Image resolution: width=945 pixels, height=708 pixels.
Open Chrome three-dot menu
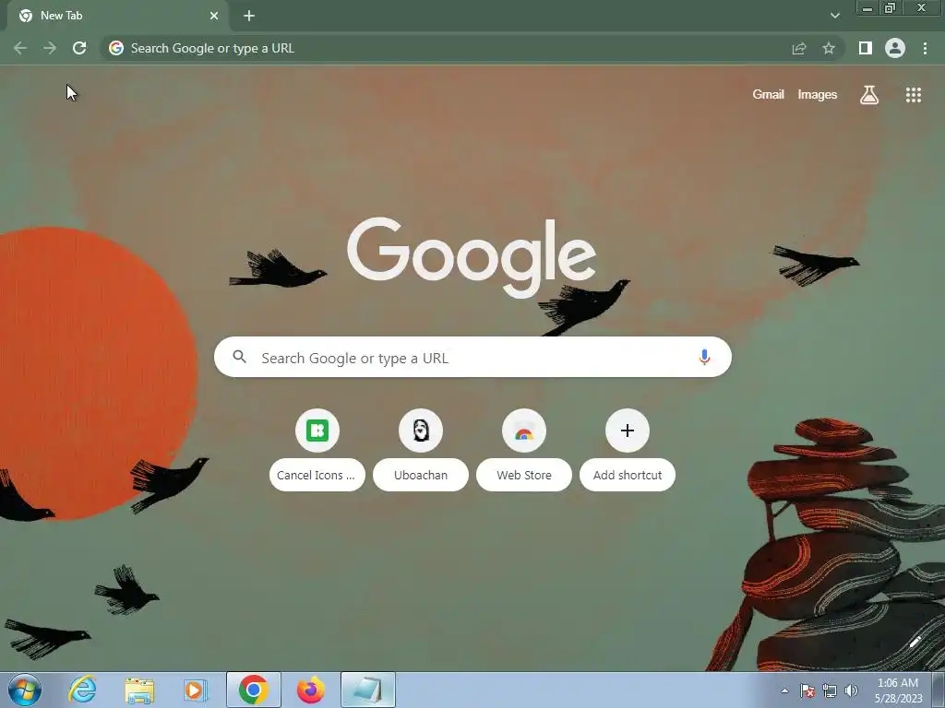point(925,48)
